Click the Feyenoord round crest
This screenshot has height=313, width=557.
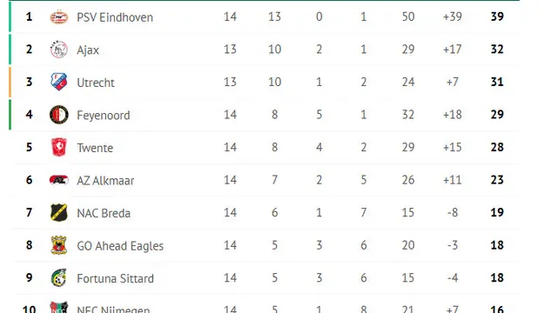pos(59,115)
